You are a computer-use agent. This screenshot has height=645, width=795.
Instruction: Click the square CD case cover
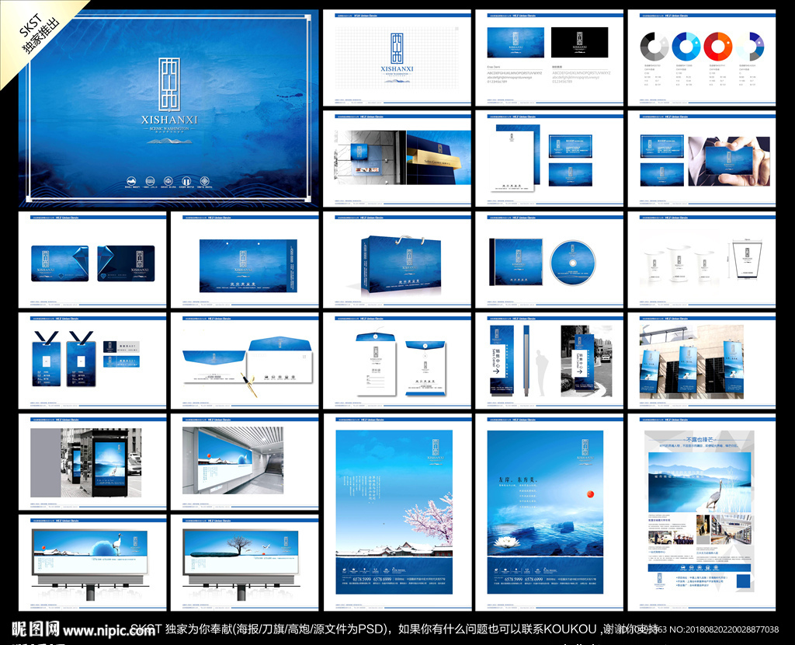516,262
